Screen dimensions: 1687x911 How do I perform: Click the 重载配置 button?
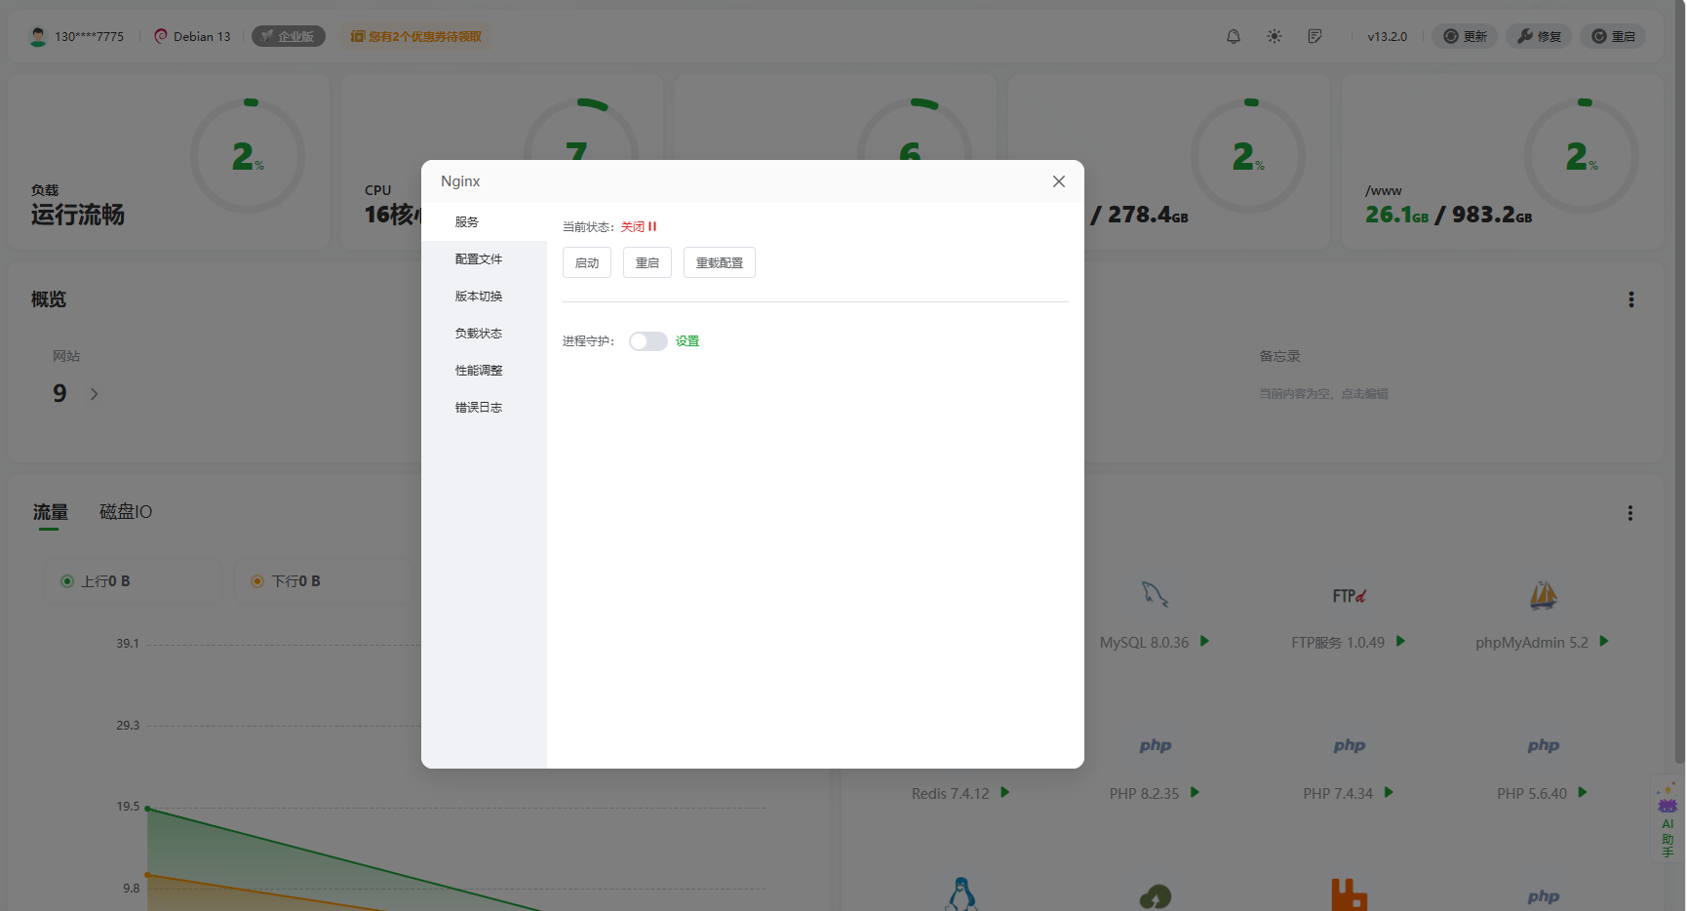tap(720, 262)
